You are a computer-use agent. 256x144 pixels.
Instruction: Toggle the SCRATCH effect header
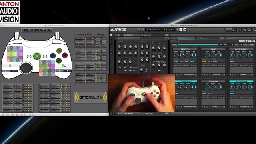pos(213,81)
